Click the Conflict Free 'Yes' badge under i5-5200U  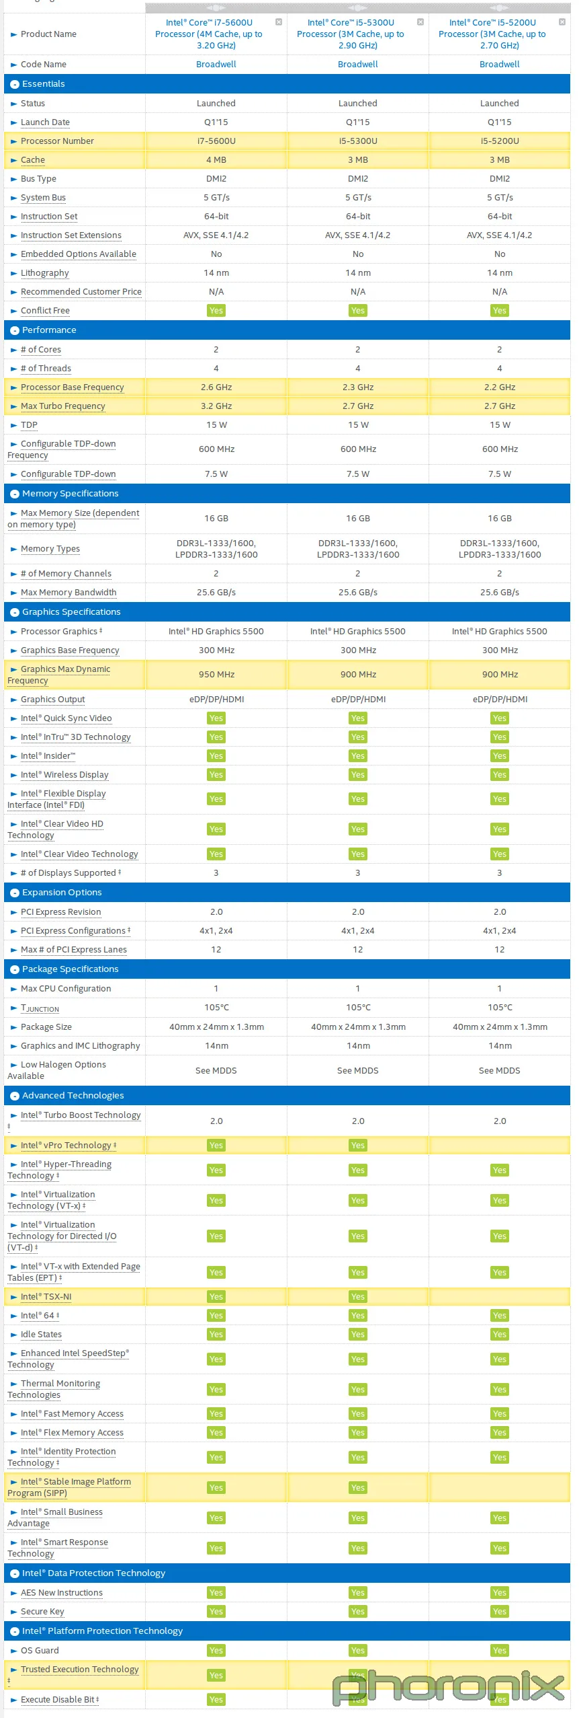(500, 311)
